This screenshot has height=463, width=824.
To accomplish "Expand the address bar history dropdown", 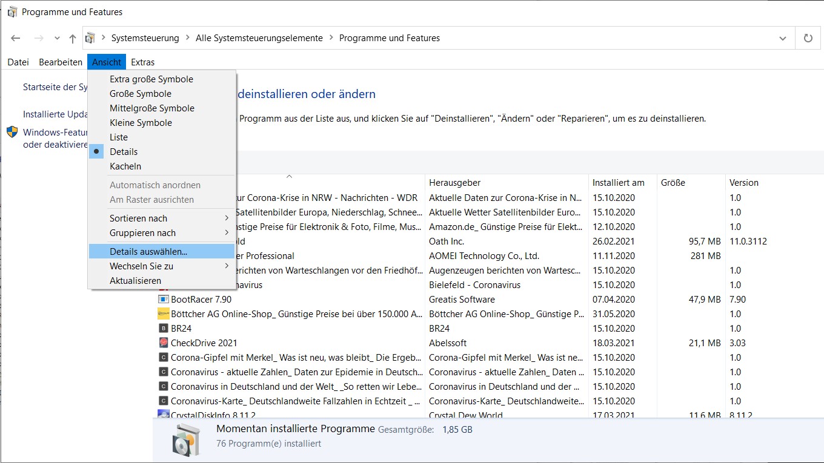I will point(783,38).
